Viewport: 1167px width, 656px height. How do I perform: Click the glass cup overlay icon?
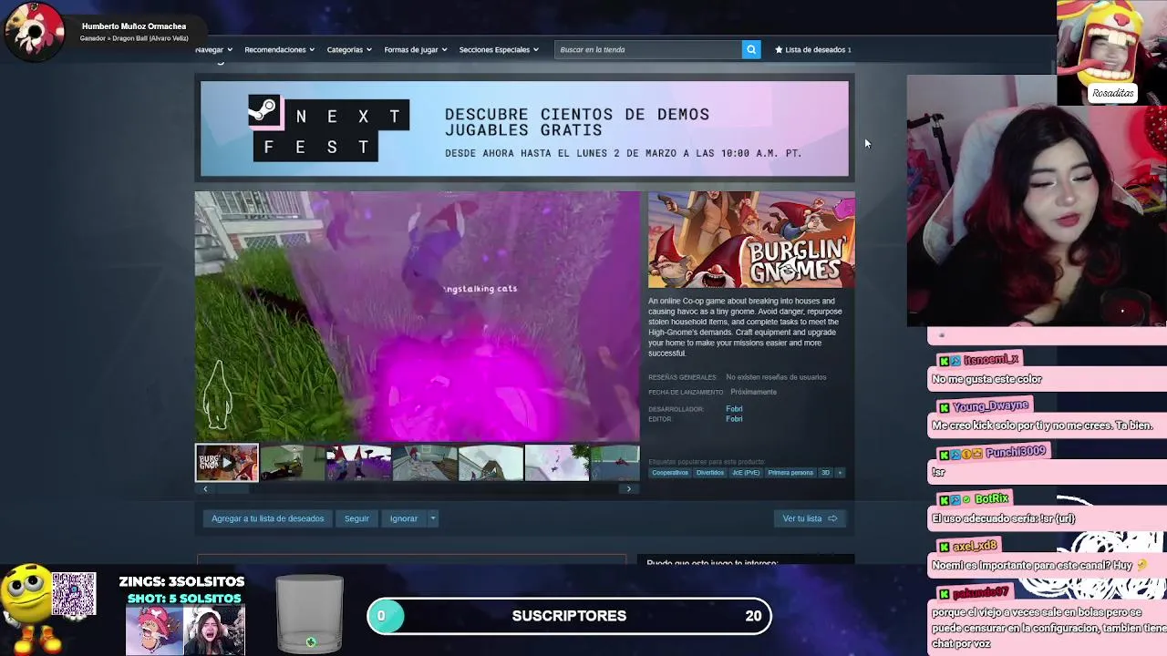[309, 613]
